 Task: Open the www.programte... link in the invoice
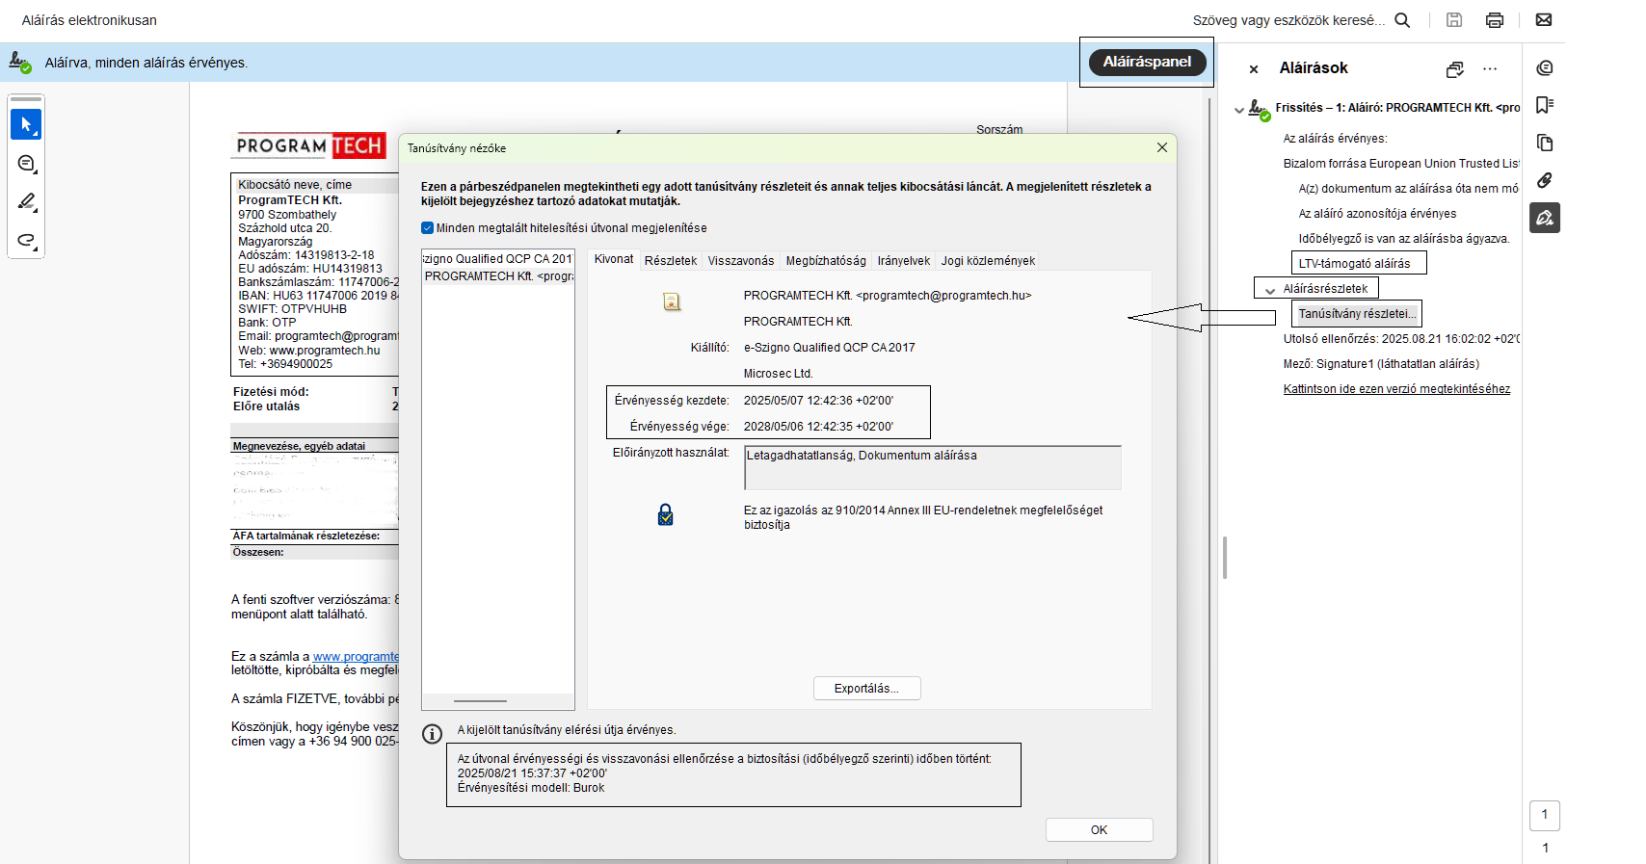(356, 657)
